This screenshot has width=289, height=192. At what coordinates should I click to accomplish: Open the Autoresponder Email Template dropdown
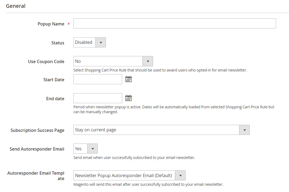[129, 175]
